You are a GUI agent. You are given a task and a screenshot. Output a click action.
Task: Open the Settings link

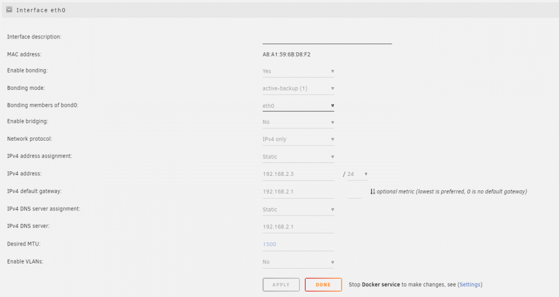tap(470, 285)
